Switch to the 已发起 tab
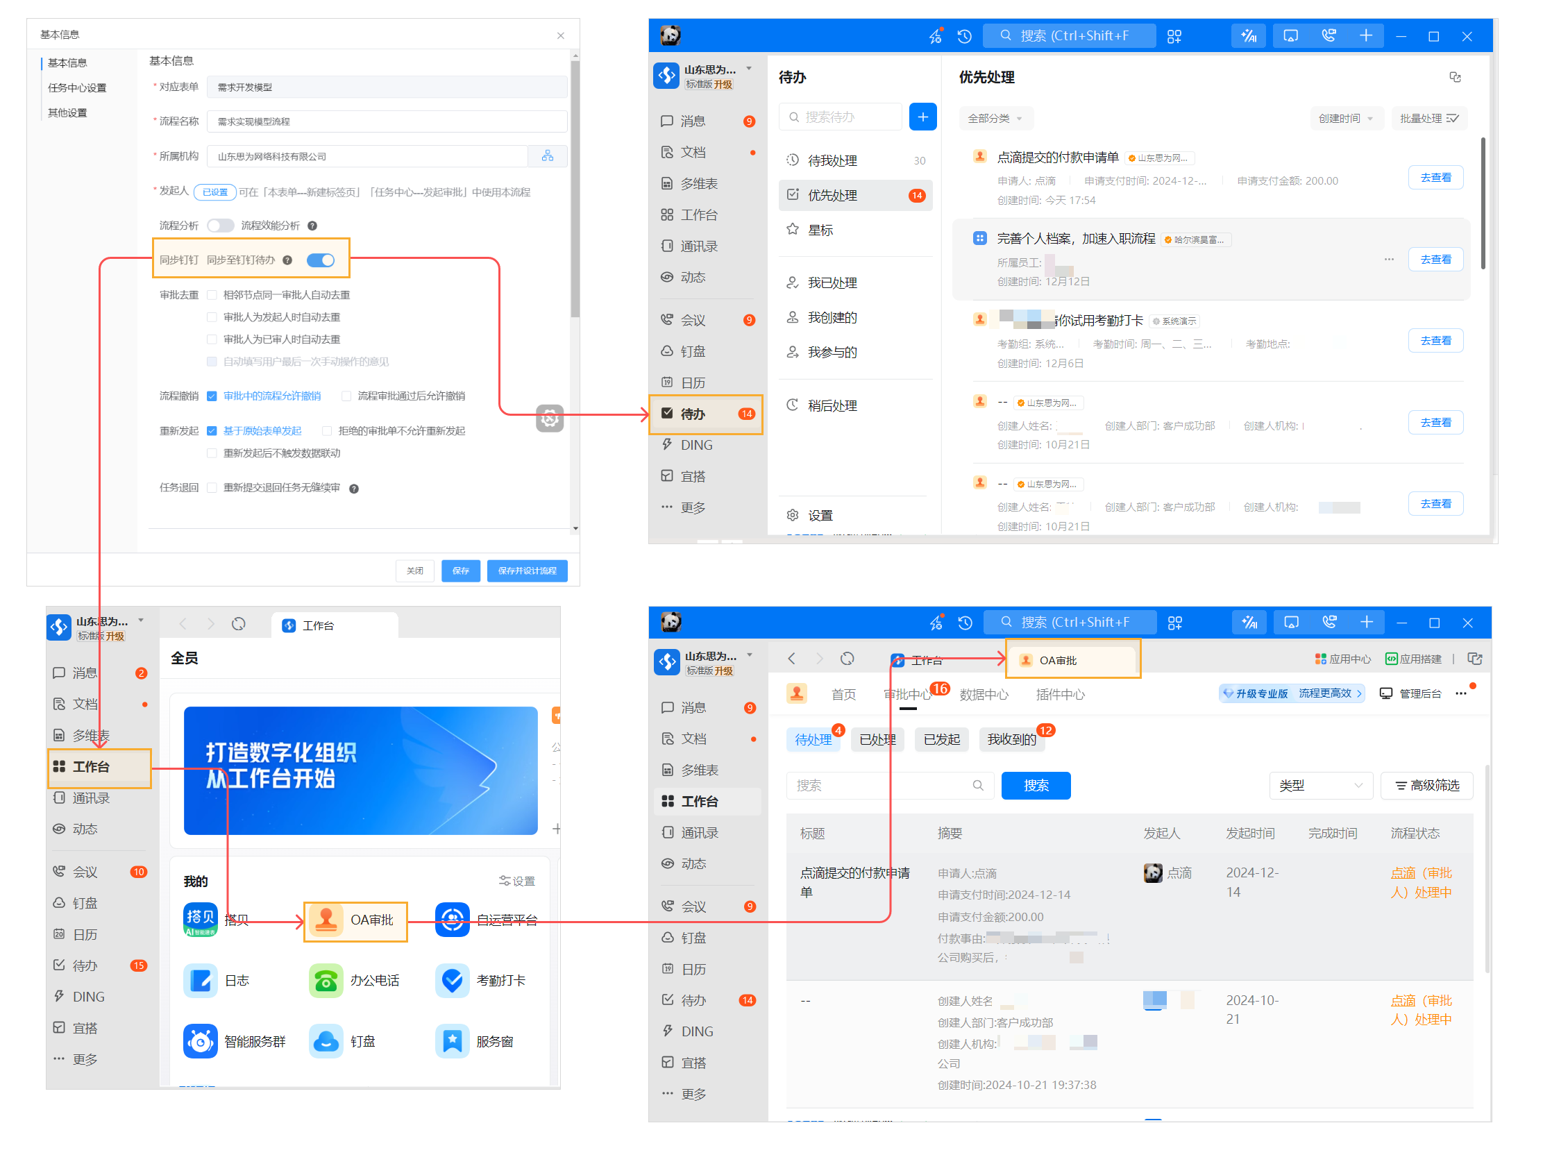1543x1173 pixels. (942, 739)
